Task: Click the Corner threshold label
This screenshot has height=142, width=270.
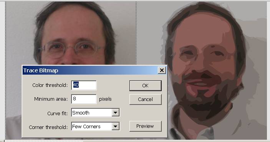Action: [x=48, y=127]
